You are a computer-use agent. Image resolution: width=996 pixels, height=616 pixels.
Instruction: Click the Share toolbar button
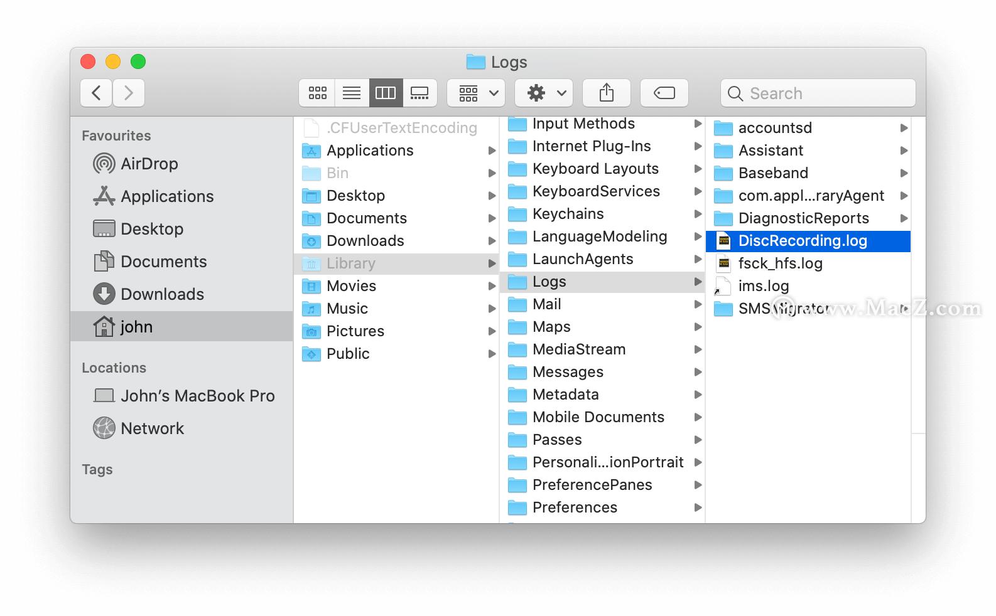click(607, 93)
